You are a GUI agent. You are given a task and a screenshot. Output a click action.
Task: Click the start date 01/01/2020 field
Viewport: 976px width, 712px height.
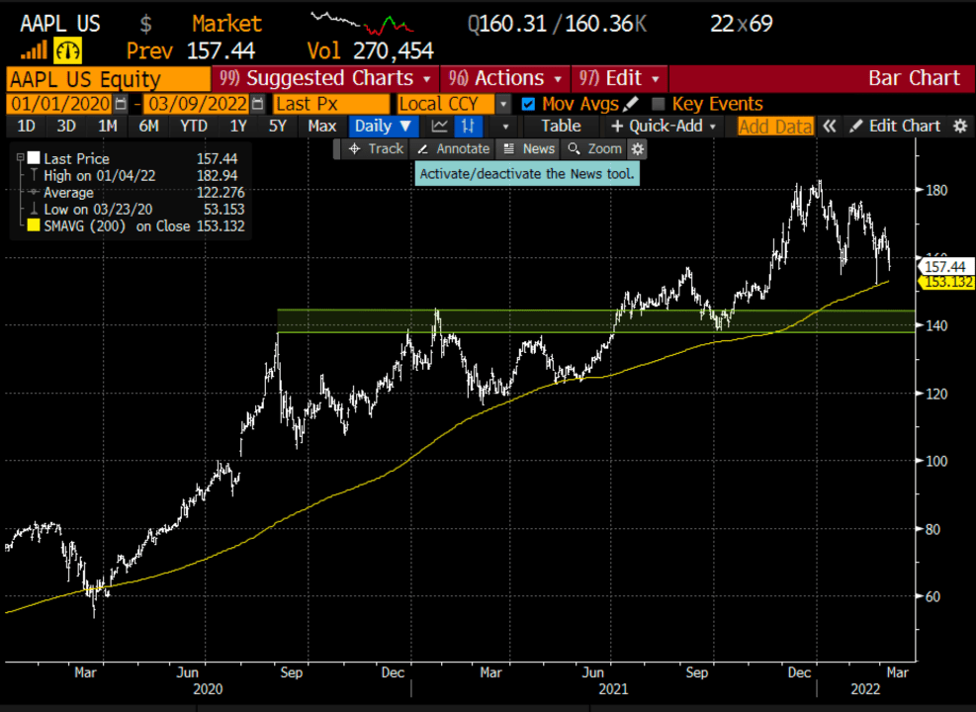pos(60,103)
